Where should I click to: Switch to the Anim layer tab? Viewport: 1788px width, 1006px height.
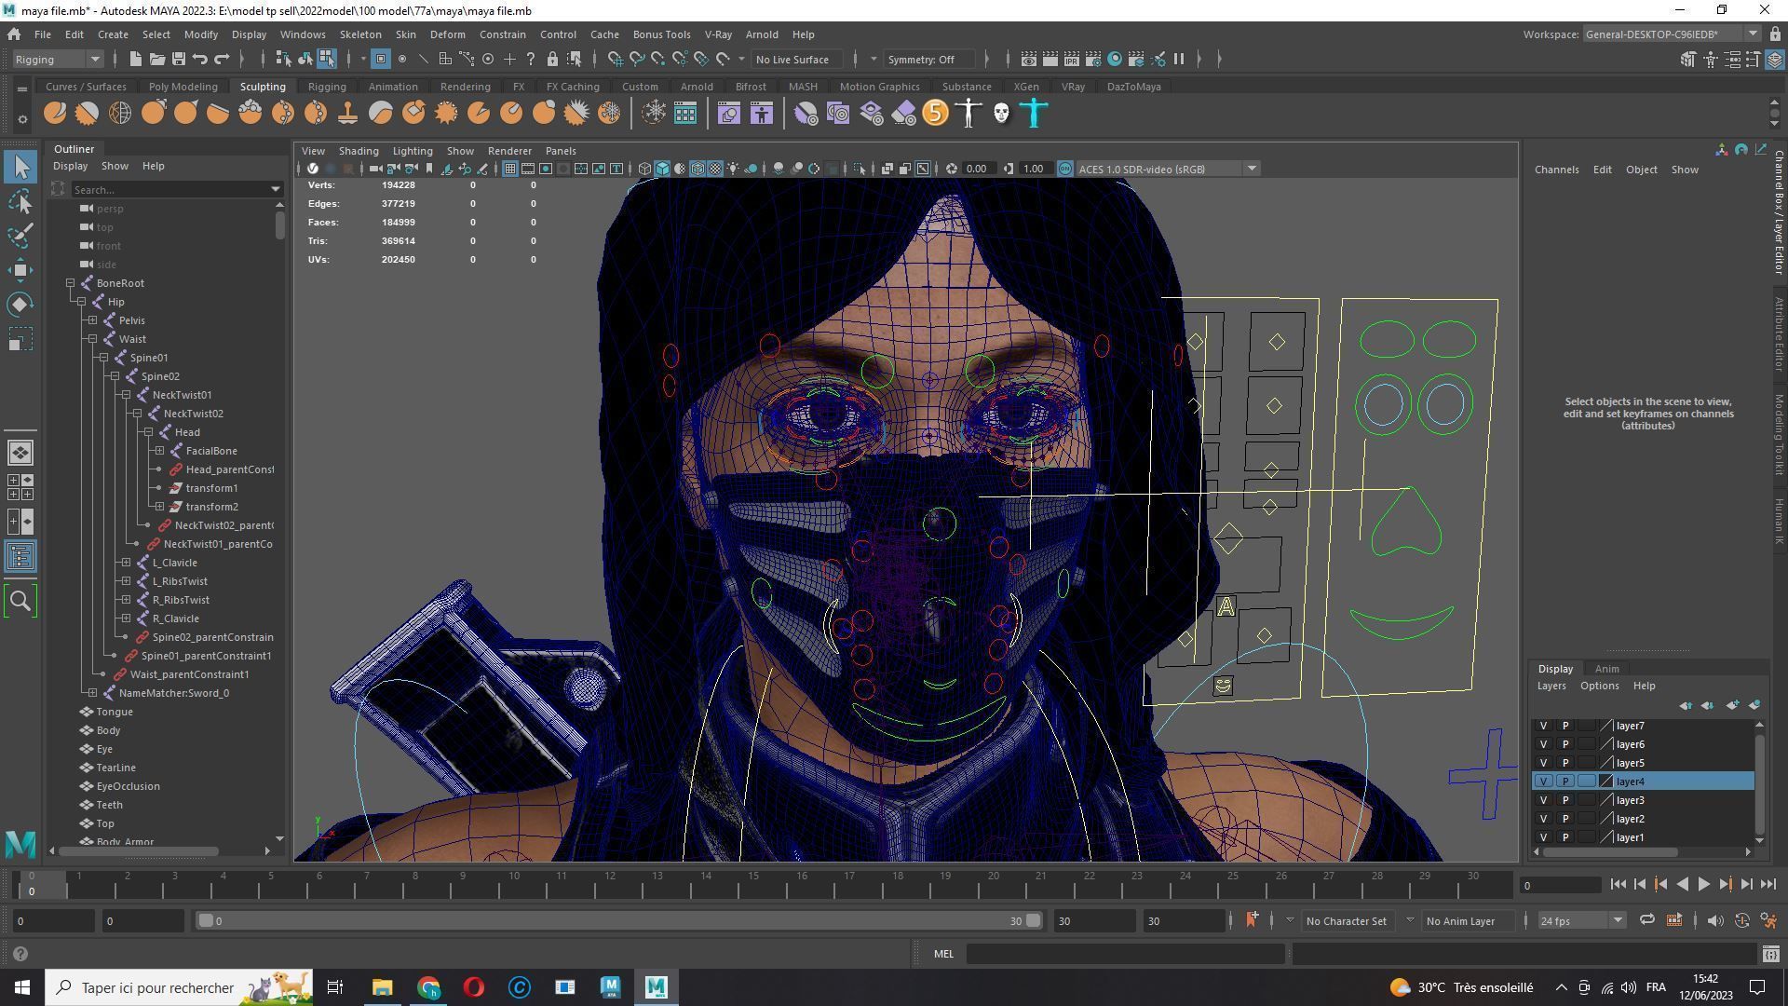(1606, 669)
